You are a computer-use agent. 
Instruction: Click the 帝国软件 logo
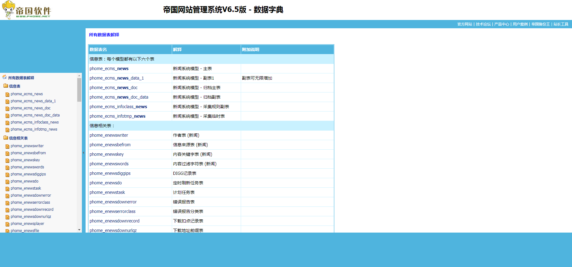tap(26, 10)
